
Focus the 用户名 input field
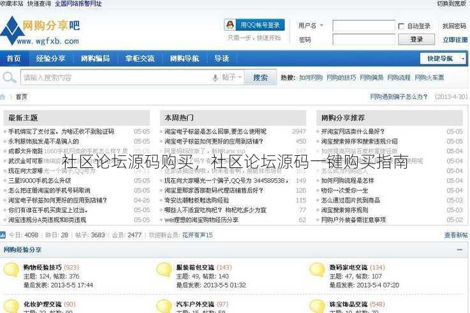coord(364,26)
